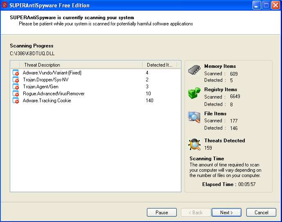This screenshot has height=222, width=282.
Task: Click the Memory Items chip icon
Action: click(x=194, y=70)
